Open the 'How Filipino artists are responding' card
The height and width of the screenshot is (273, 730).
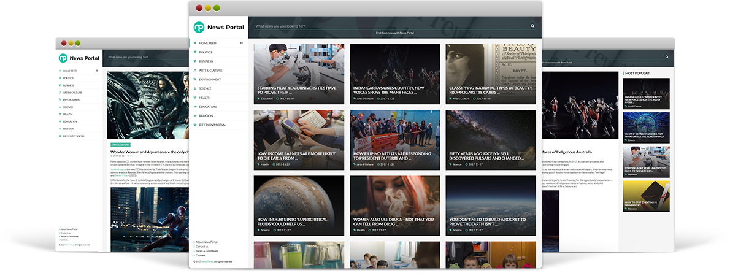[x=395, y=140]
